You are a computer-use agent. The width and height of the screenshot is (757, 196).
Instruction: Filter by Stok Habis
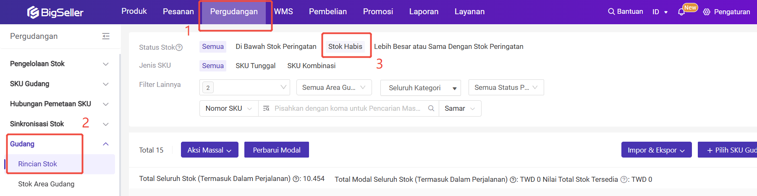pyautogui.click(x=345, y=47)
